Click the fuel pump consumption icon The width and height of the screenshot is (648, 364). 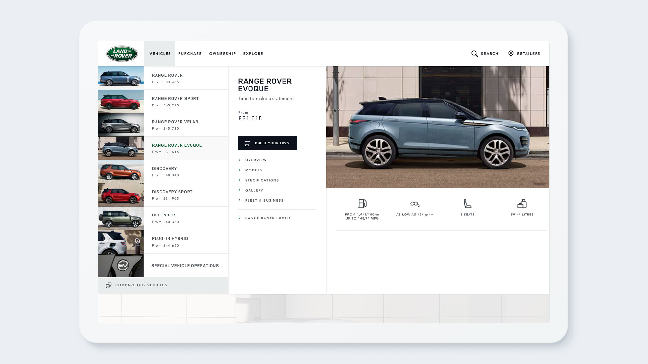[362, 204]
